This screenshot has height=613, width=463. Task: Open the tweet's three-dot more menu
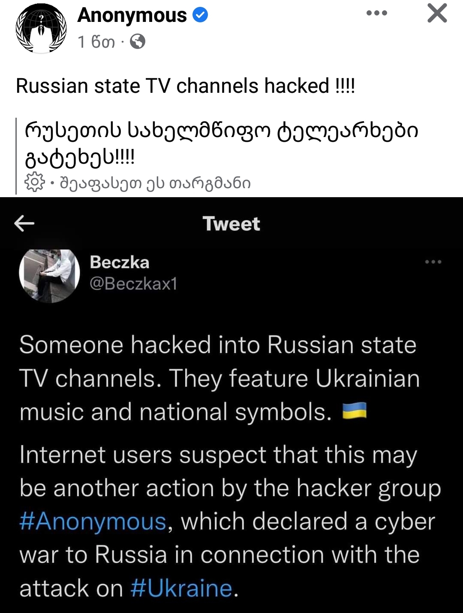pyautogui.click(x=433, y=262)
